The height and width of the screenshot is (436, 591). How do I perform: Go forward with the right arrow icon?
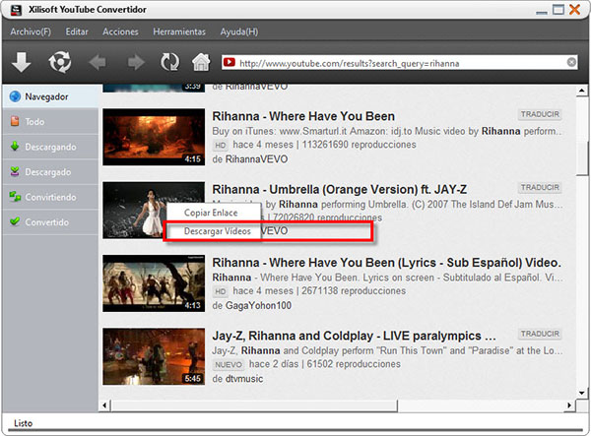click(x=136, y=62)
